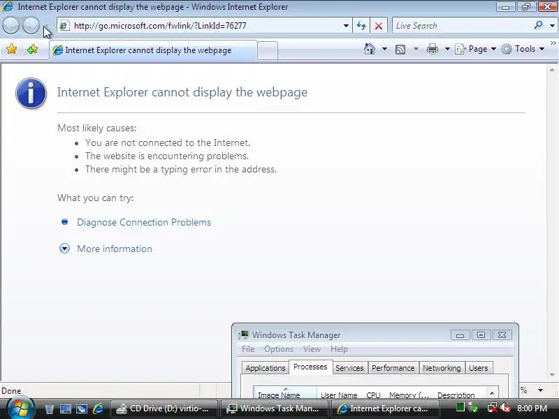
Task: Open the Home button dropdown arrow
Action: point(384,49)
